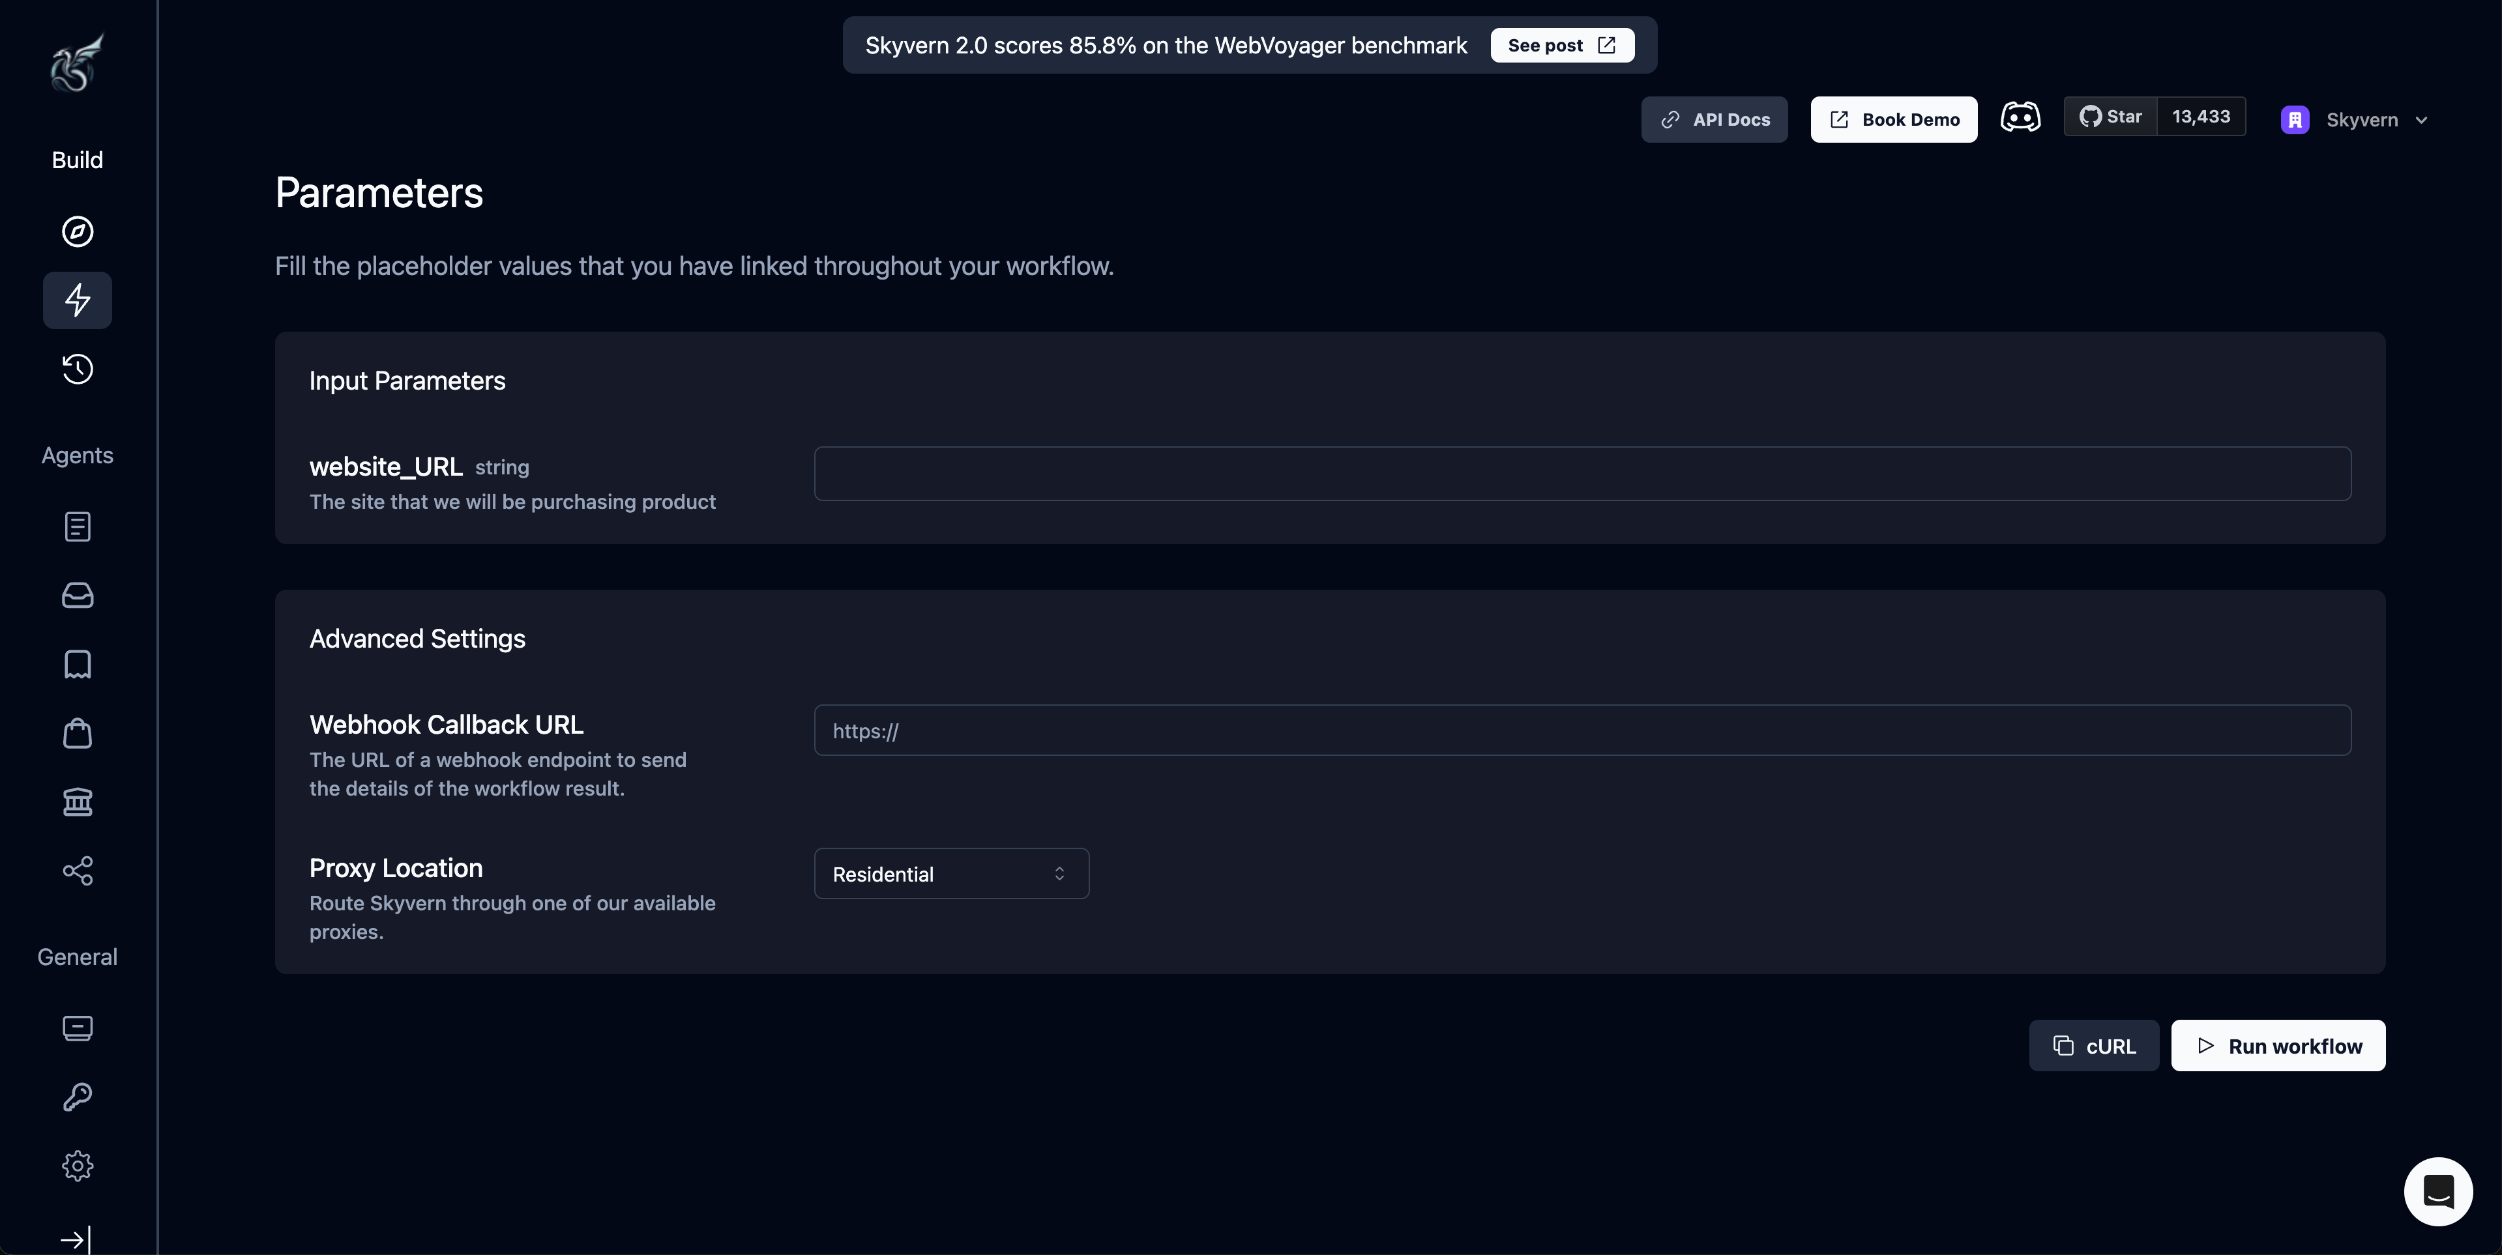Open the shopping bag agent icon
2502x1255 pixels.
click(77, 734)
